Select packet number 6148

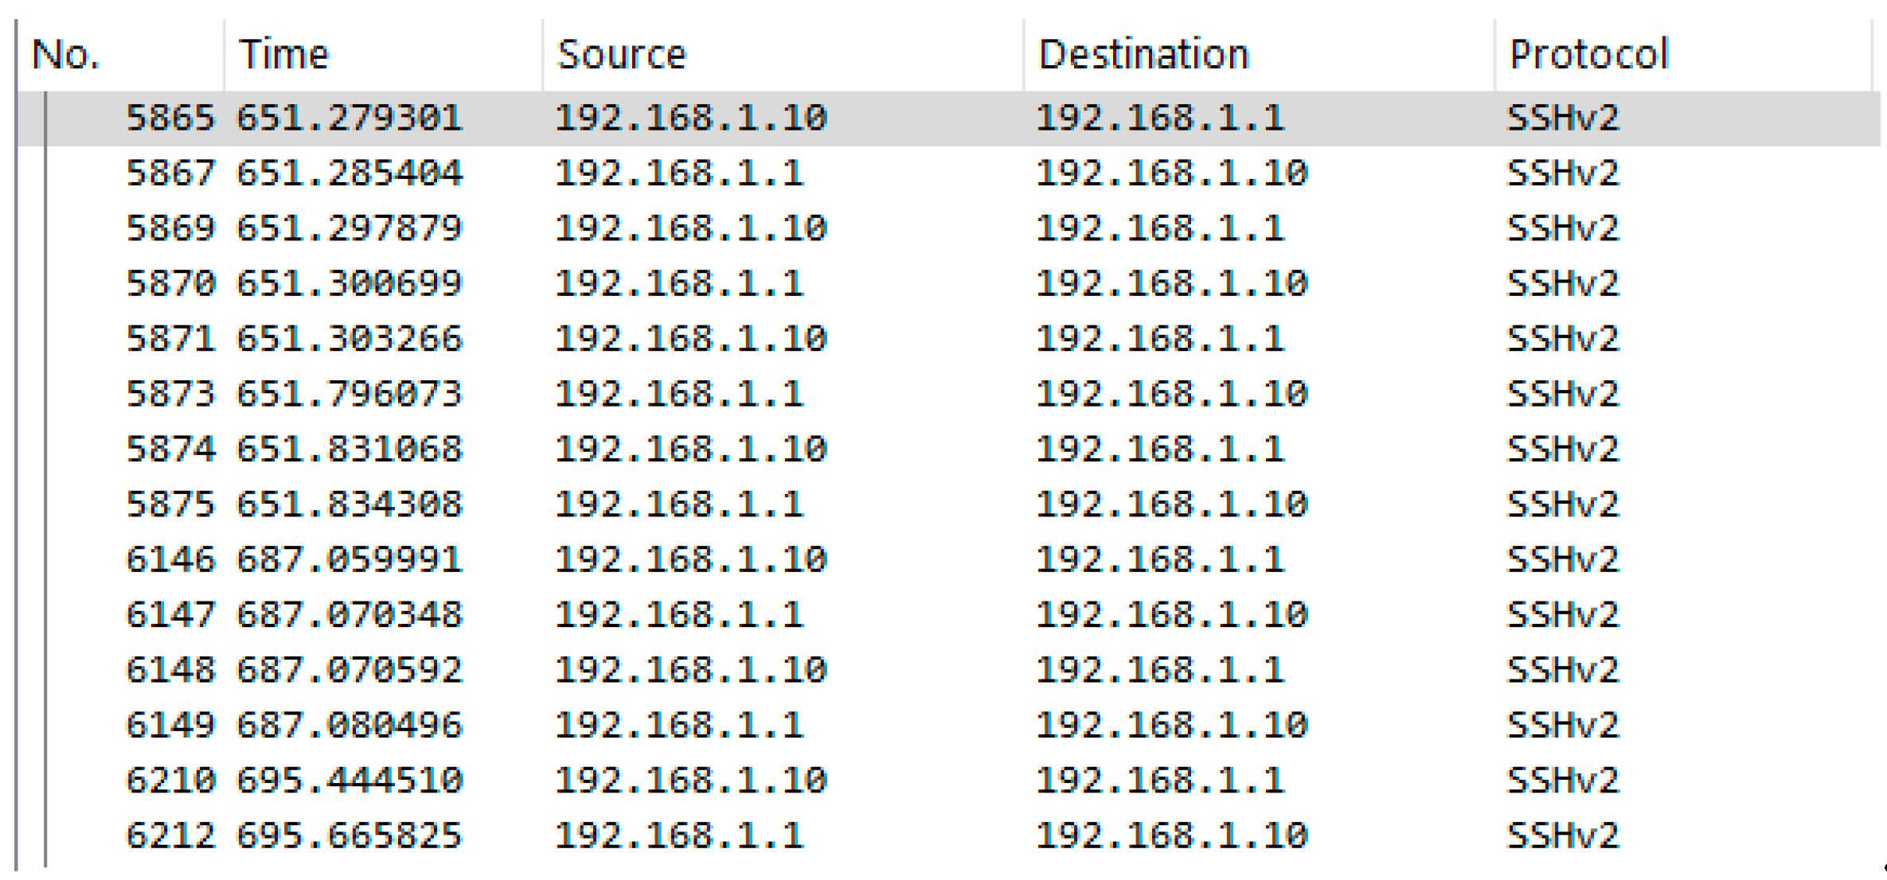(x=170, y=670)
